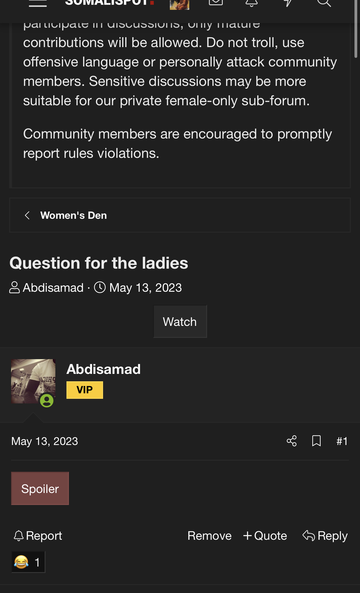Bookmark post #1 with the bookmark icon

coord(316,441)
